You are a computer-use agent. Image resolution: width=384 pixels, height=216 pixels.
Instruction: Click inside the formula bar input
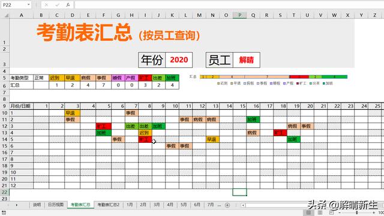229,5
